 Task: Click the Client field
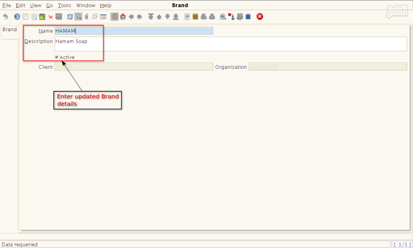[x=134, y=66]
